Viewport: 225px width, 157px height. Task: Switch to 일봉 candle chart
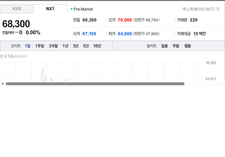coord(164,46)
